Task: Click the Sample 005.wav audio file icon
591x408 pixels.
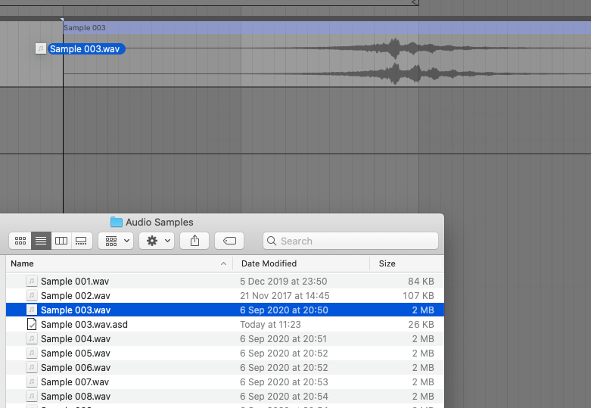Action: click(x=32, y=353)
